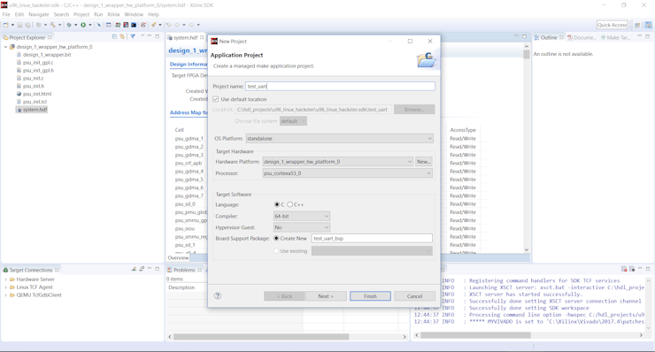The height and width of the screenshot is (352, 655).
Task: Click the Overview tab below the editor
Action: pyautogui.click(x=178, y=257)
